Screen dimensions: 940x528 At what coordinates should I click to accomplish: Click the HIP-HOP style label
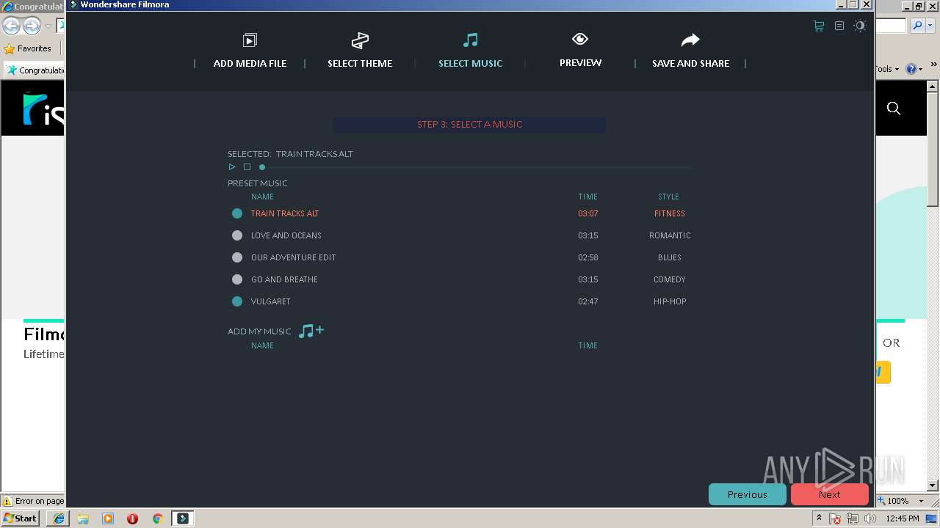point(670,301)
